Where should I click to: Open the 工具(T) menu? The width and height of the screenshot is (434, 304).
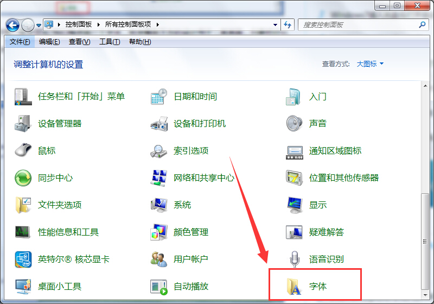pos(109,42)
